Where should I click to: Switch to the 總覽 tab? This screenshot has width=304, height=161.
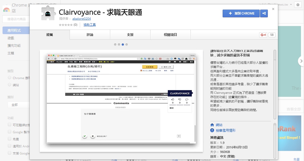point(50,35)
